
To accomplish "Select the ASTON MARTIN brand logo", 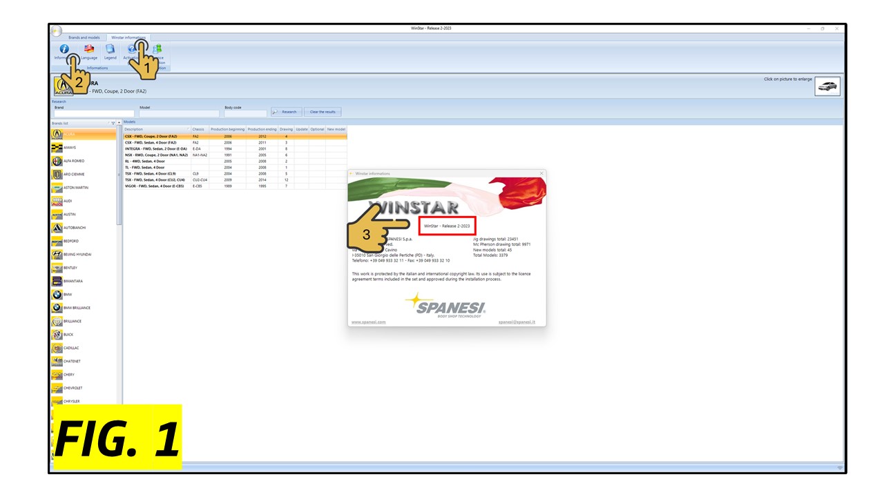I will tap(57, 188).
